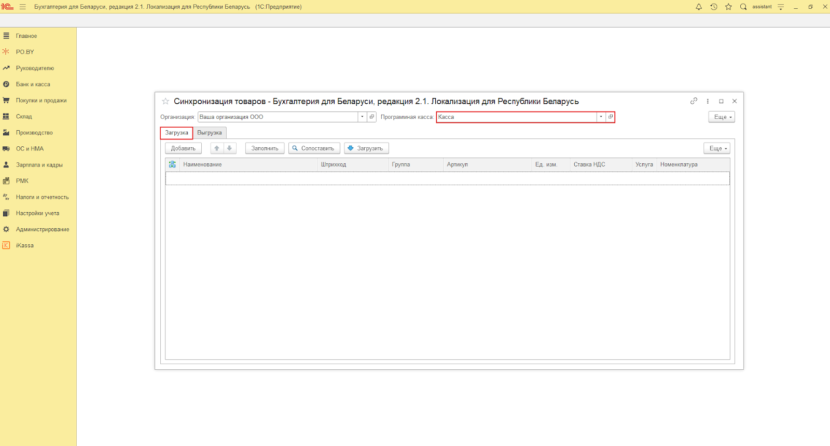This screenshot has height=446, width=830.
Task: Open the notifications bell icon
Action: pos(699,7)
